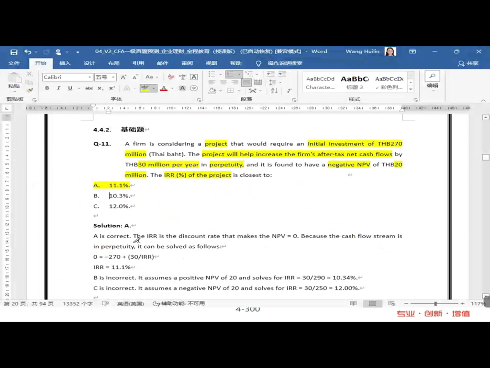Click the Save icon in title bar
This screenshot has height=368, width=490.
14,52
